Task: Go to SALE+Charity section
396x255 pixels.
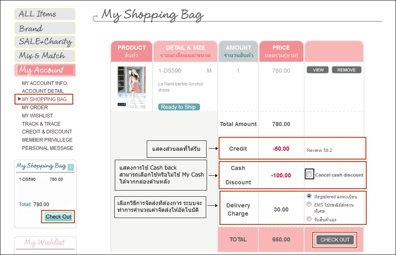Action: tap(45, 42)
